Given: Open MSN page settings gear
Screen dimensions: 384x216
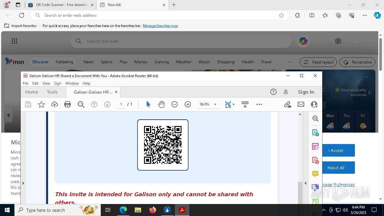Looking at the screenshot, I should (338, 41).
